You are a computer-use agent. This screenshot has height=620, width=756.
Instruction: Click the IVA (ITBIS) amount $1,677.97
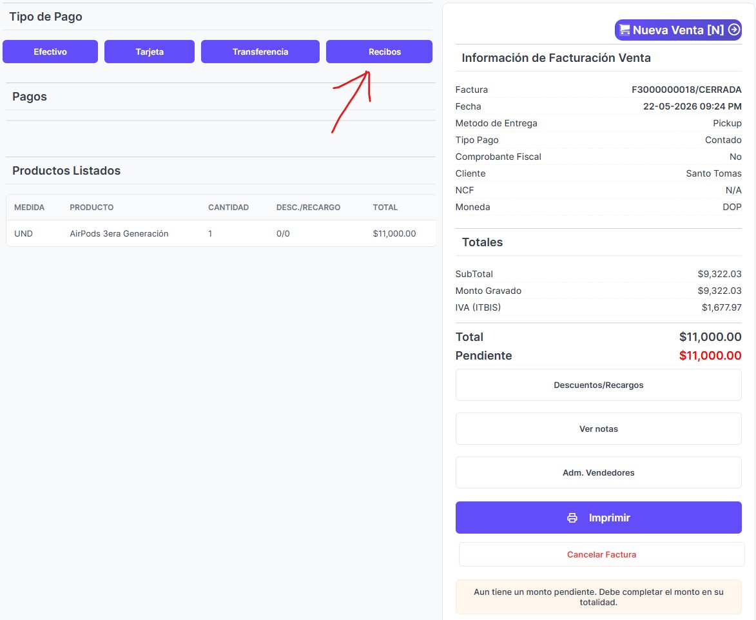721,307
